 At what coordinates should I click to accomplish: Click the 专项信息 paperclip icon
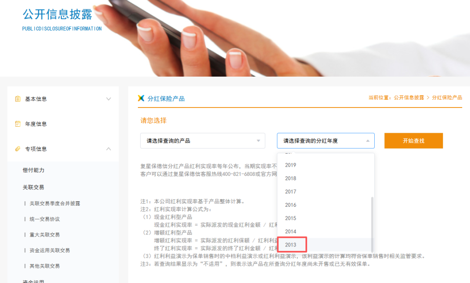18,149
